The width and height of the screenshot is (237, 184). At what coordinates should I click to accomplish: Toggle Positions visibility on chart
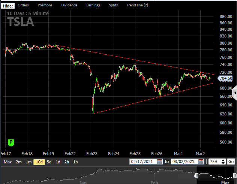45,5
